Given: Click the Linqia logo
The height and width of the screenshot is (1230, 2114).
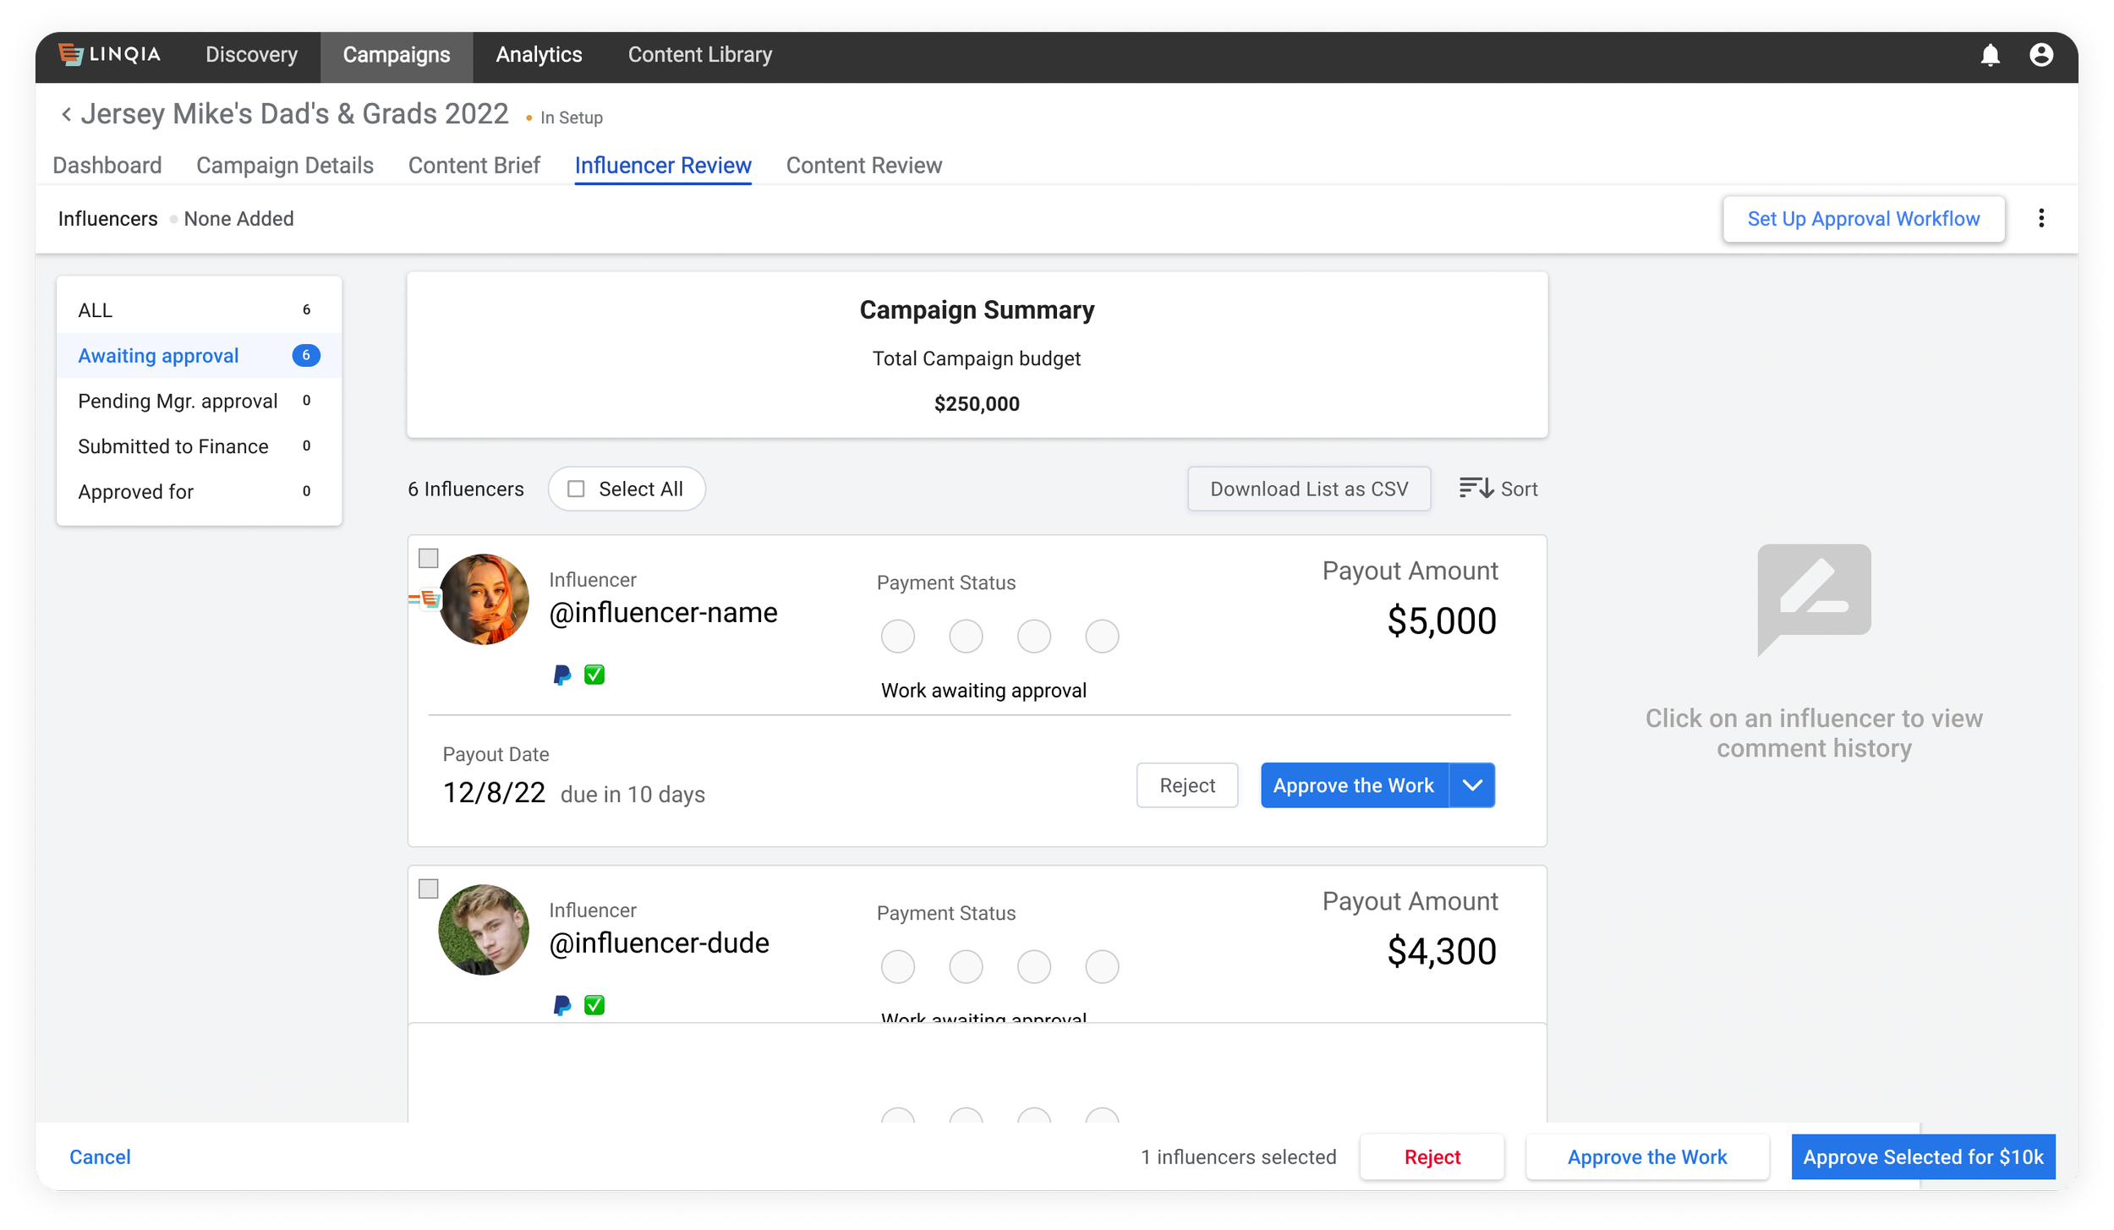Looking at the screenshot, I should (x=110, y=55).
